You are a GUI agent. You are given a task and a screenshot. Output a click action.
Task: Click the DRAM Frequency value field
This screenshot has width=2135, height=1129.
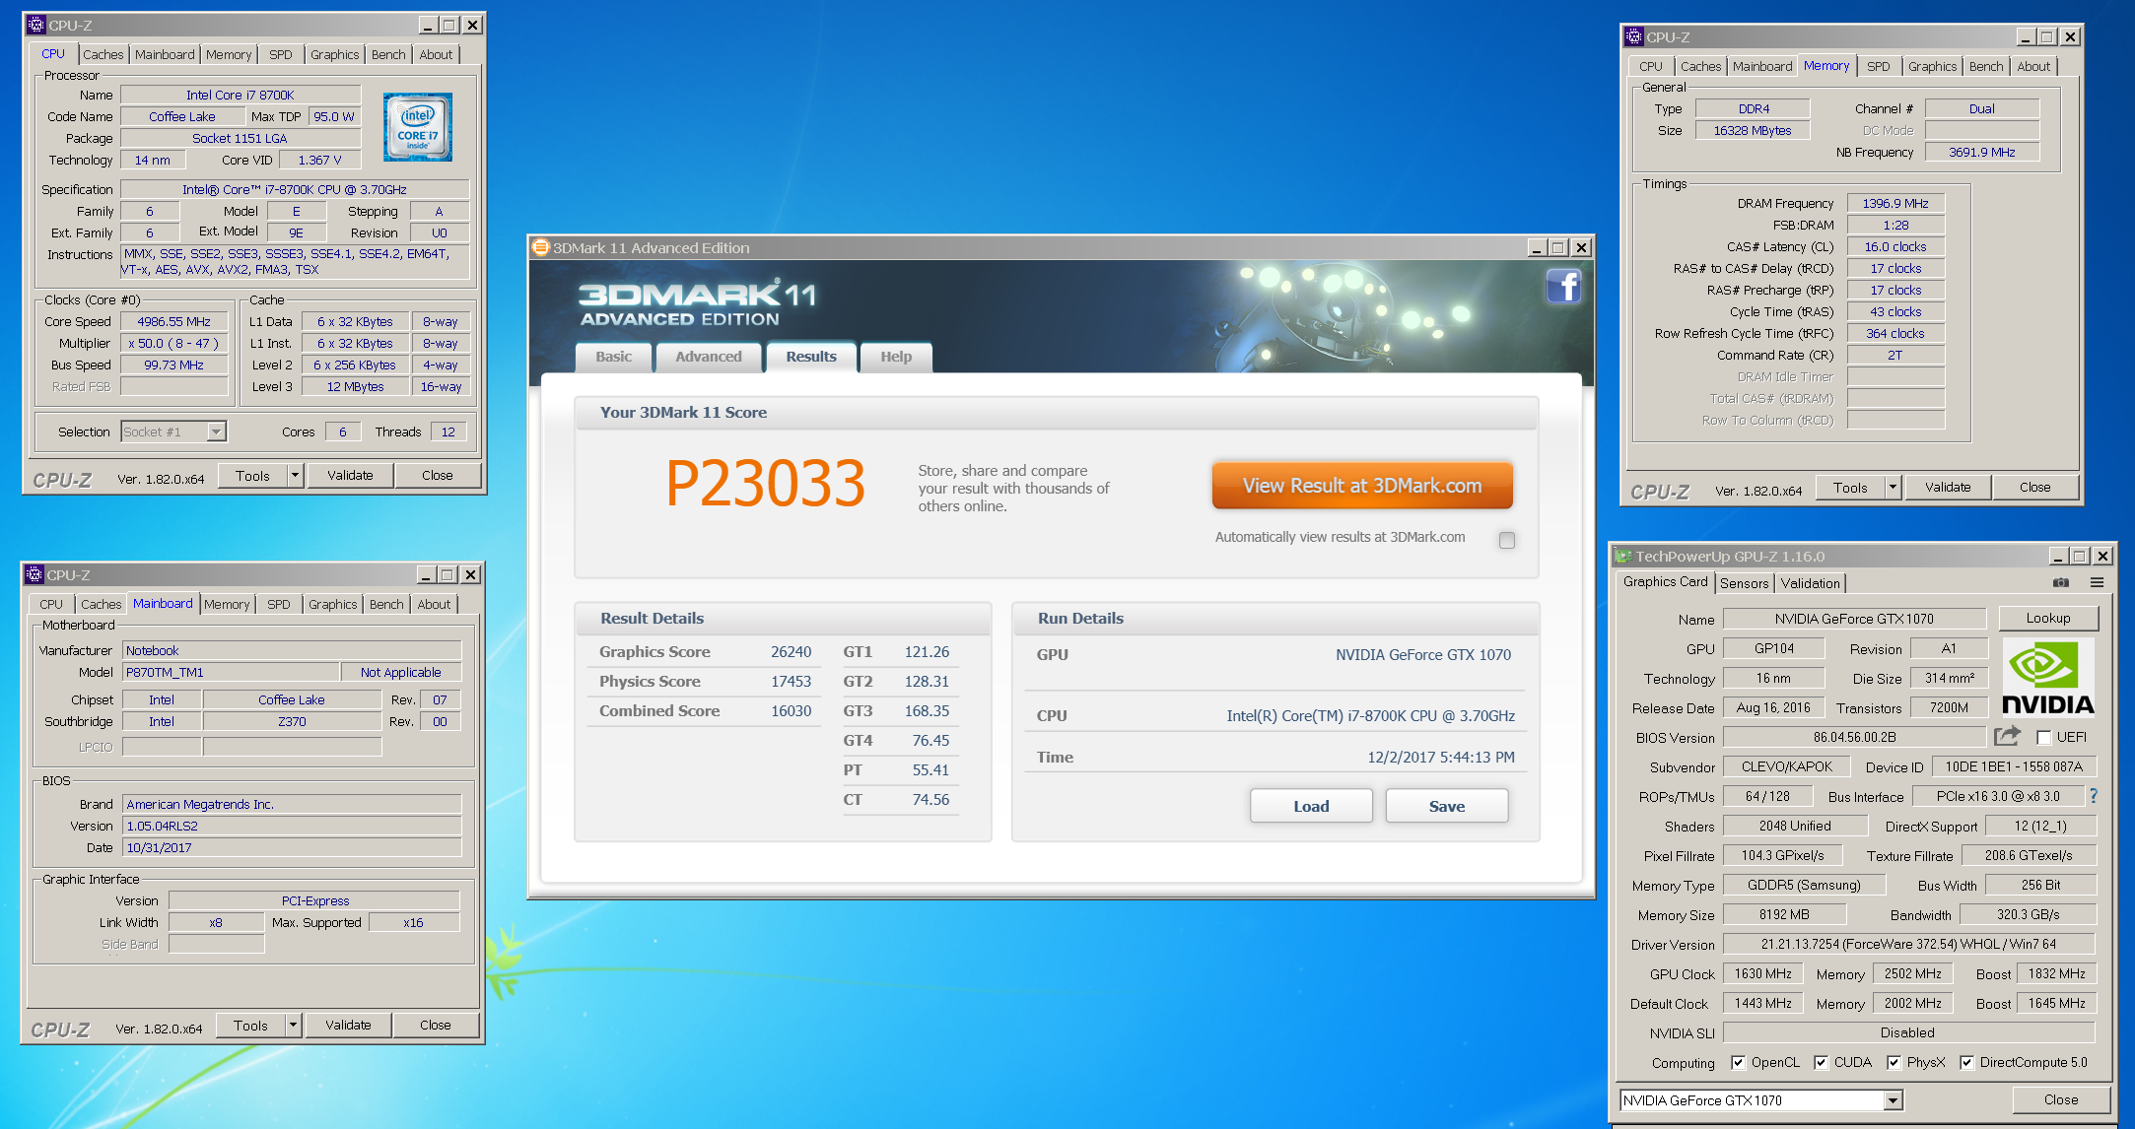coord(1895,203)
